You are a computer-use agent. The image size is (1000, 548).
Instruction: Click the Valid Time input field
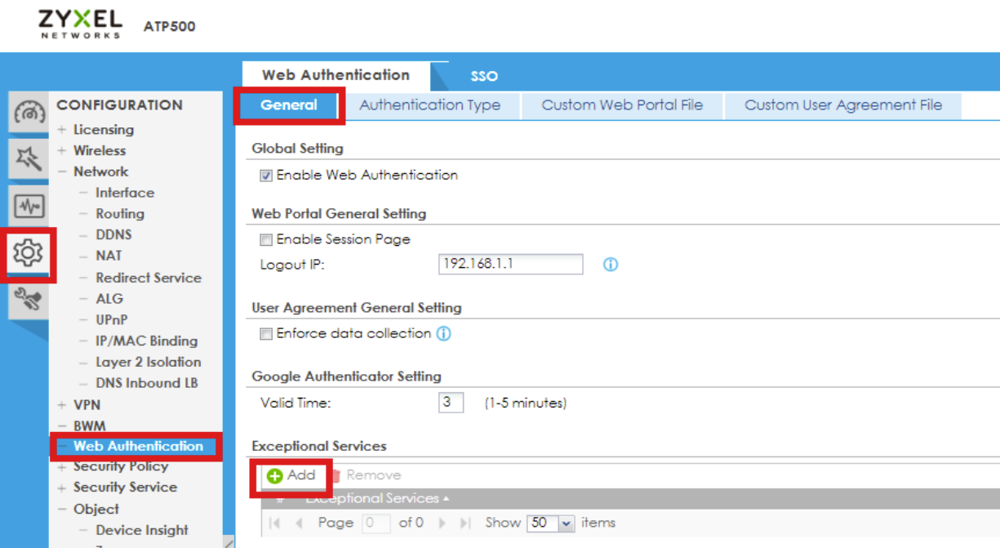coord(451,403)
